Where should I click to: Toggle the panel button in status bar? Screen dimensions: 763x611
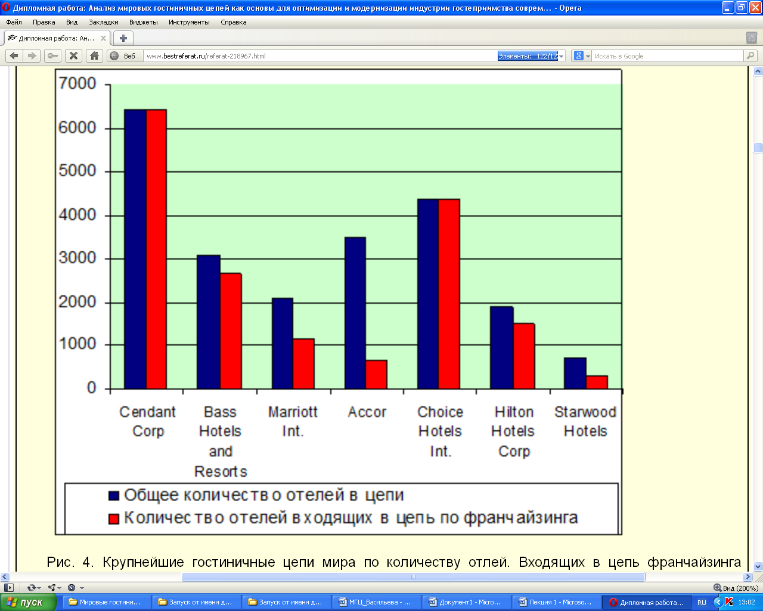coord(9,588)
